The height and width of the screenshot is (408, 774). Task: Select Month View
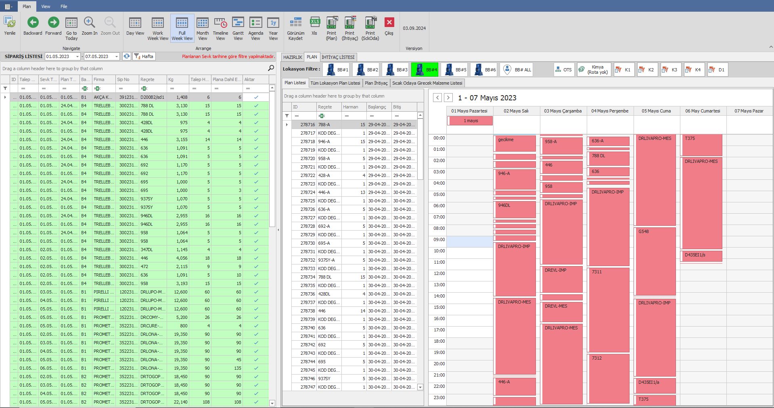click(x=203, y=28)
